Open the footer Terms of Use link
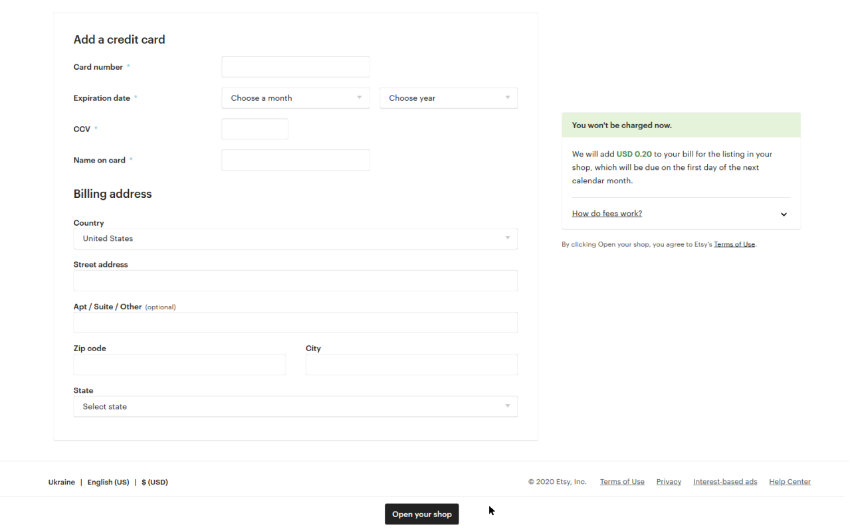Viewport: 850px width, 531px height. point(622,482)
